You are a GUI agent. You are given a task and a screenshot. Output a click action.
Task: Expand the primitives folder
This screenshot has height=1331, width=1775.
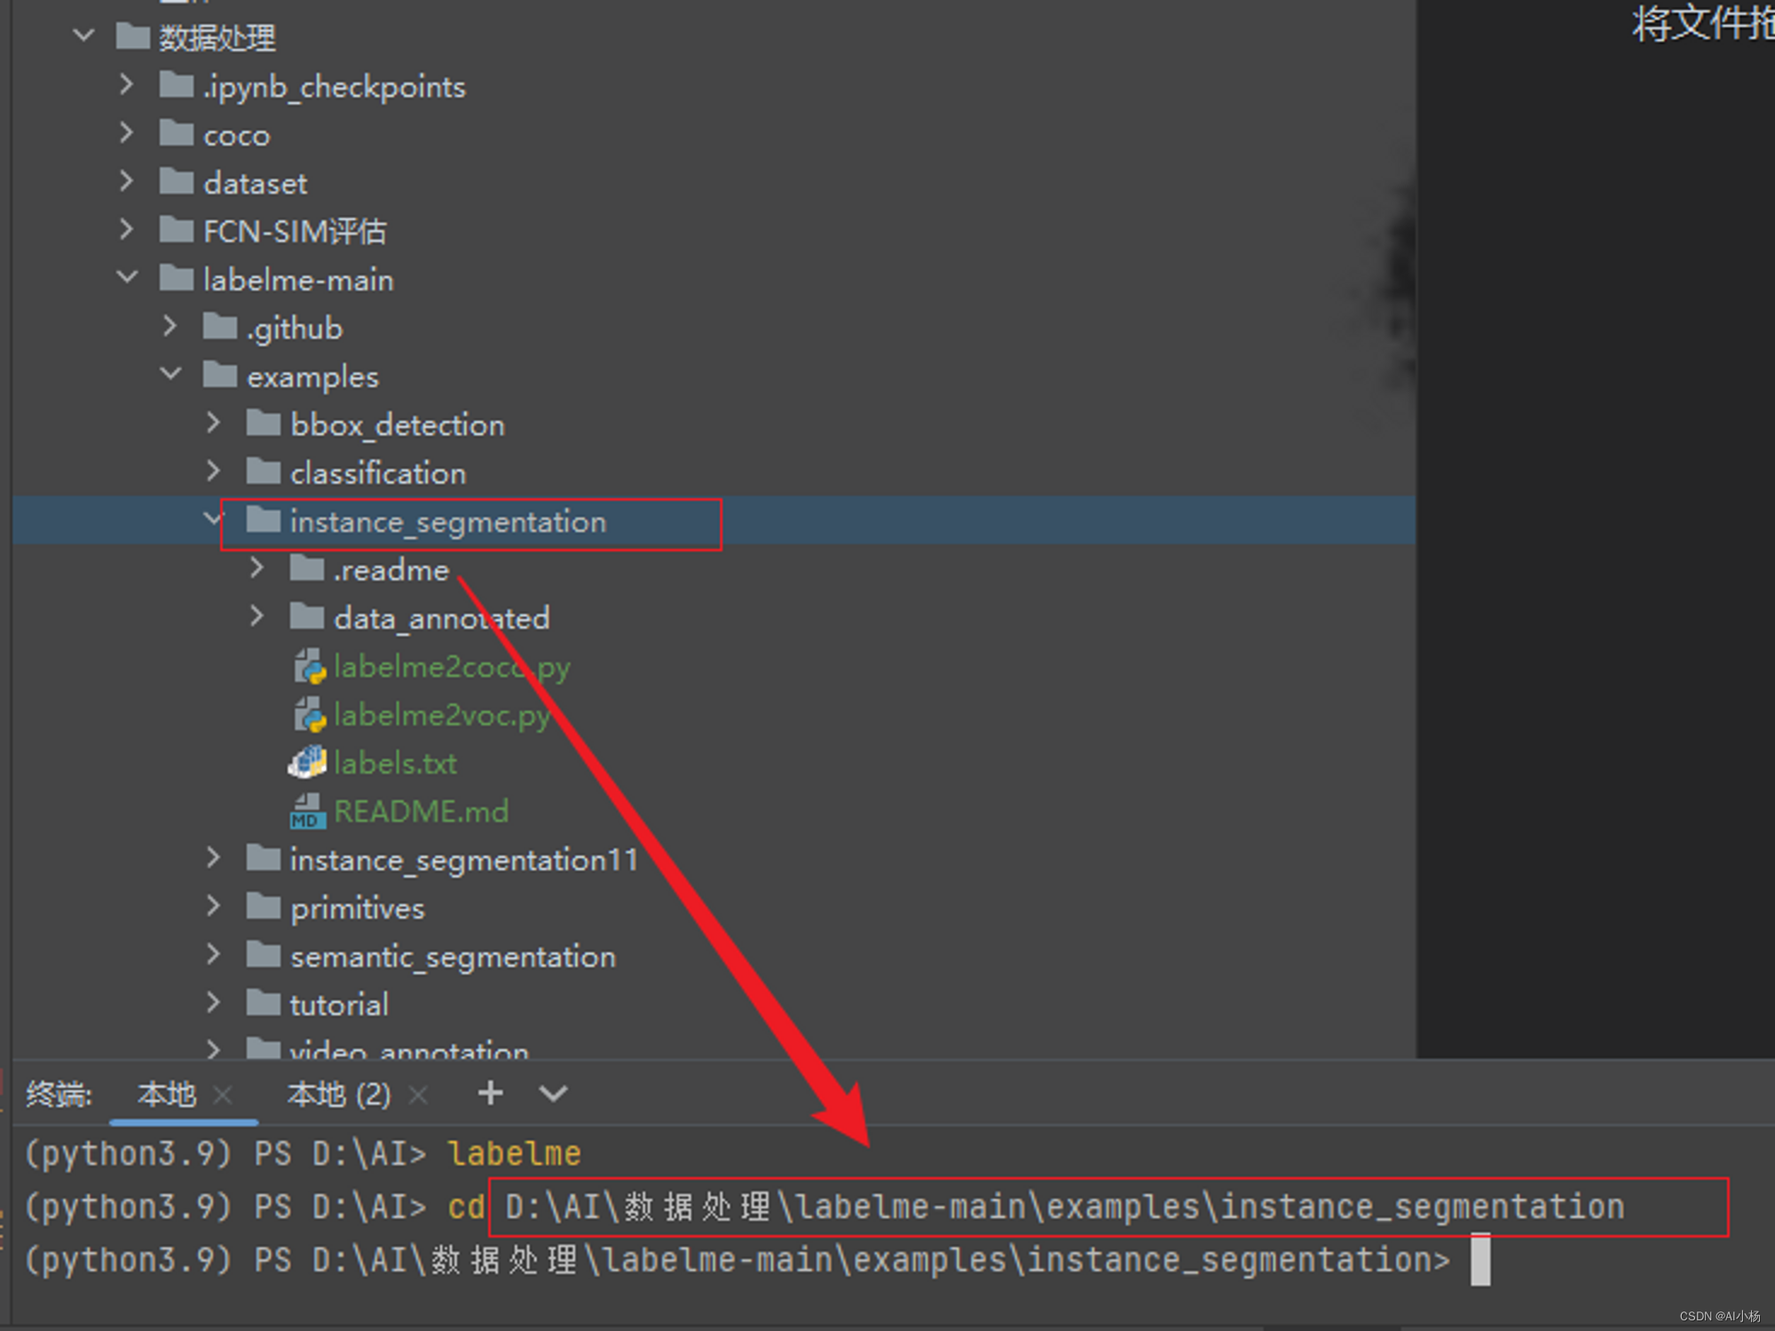coord(213,906)
